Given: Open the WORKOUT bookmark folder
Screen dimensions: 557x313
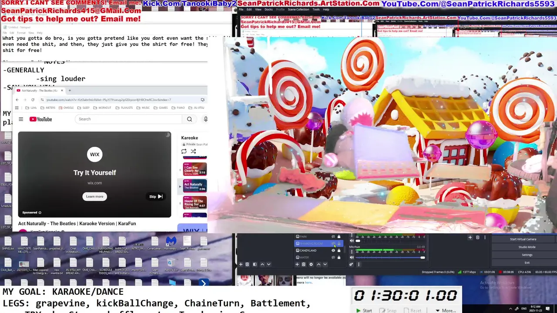Looking at the screenshot, I should (102, 108).
